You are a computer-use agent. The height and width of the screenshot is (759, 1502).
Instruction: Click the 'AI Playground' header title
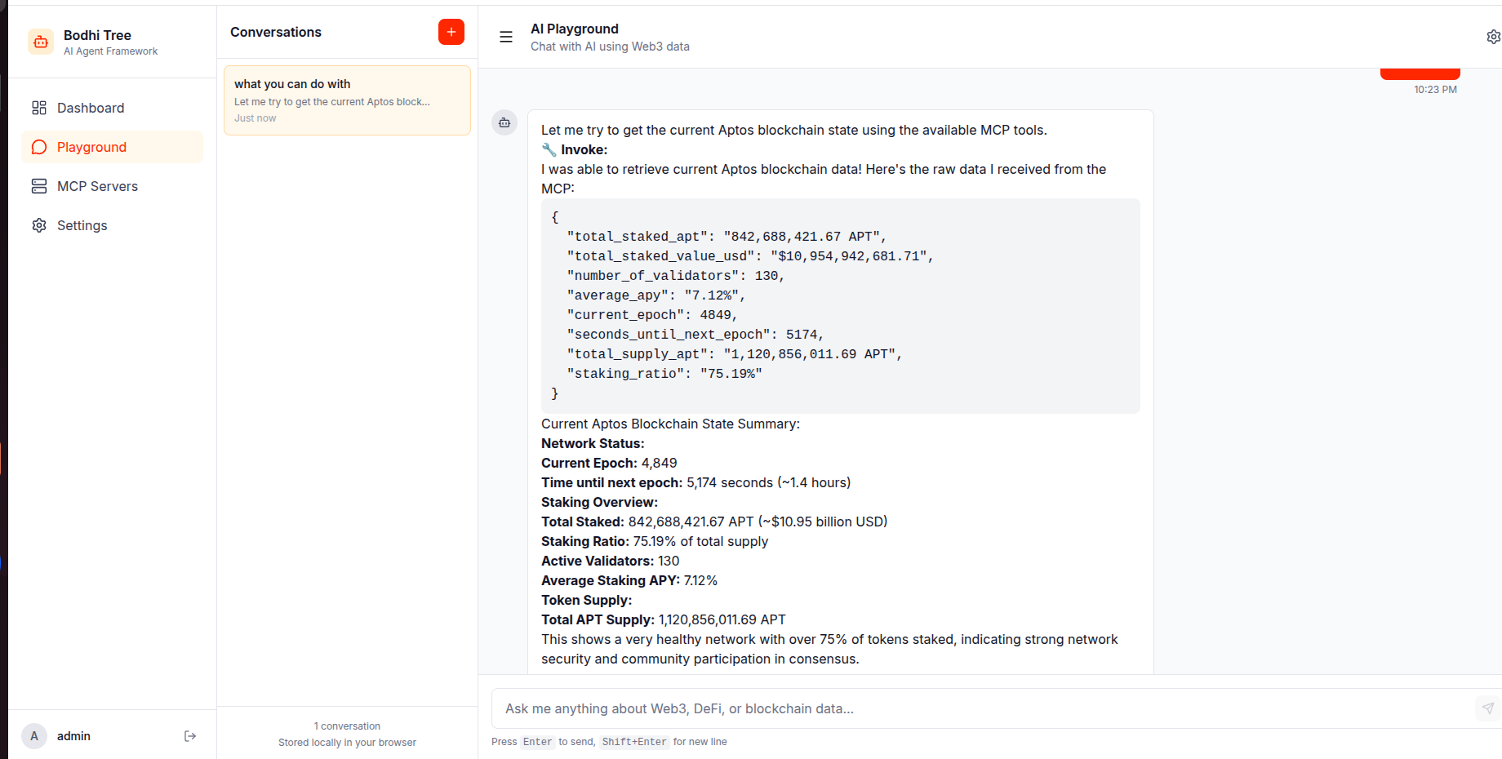coord(575,29)
